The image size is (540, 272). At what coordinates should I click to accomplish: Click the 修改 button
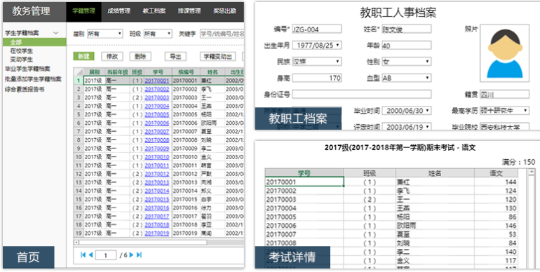[112, 57]
